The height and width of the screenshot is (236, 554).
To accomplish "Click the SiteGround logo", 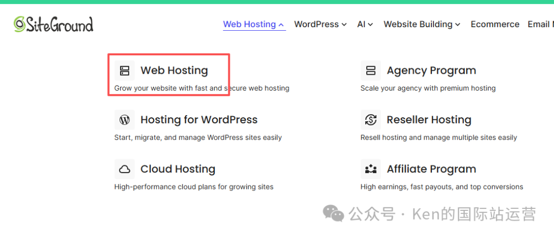I will pyautogui.click(x=54, y=25).
